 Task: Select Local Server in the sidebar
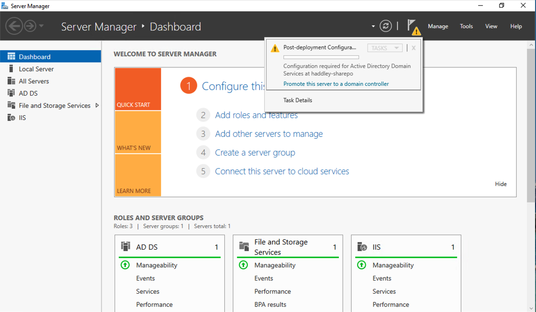(x=51, y=69)
